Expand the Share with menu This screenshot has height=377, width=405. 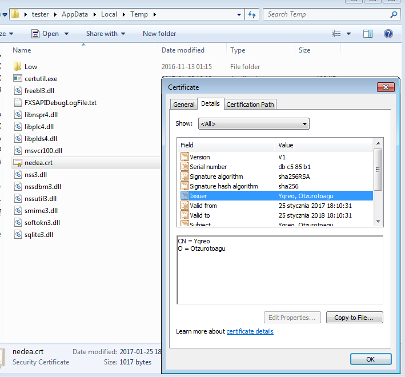click(106, 34)
